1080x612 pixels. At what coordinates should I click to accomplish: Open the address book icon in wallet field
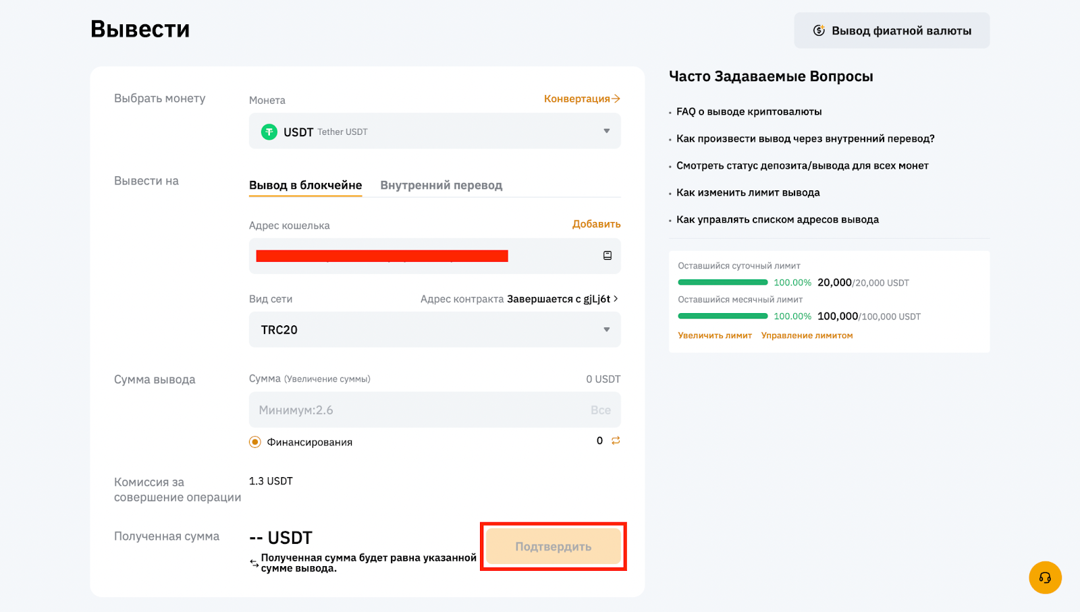click(607, 256)
